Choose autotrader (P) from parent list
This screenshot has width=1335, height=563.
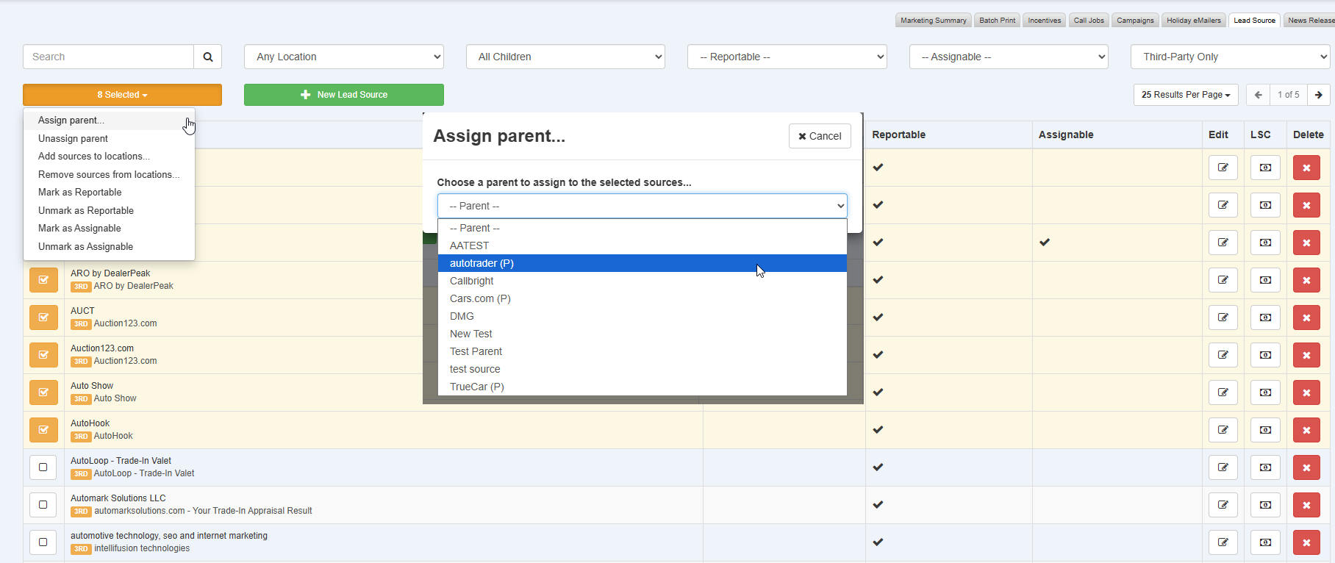click(x=642, y=263)
